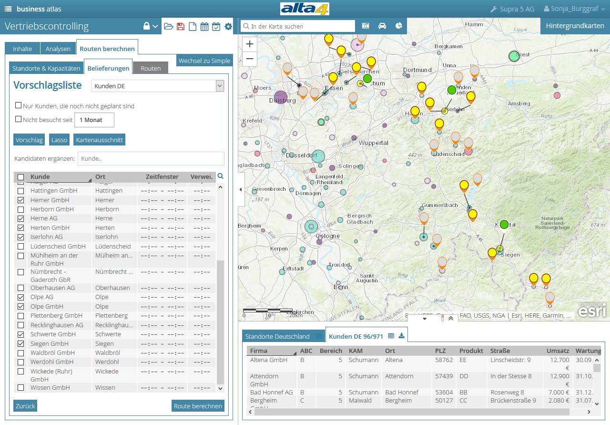Click the large purple circle at Duisburg

click(x=281, y=98)
